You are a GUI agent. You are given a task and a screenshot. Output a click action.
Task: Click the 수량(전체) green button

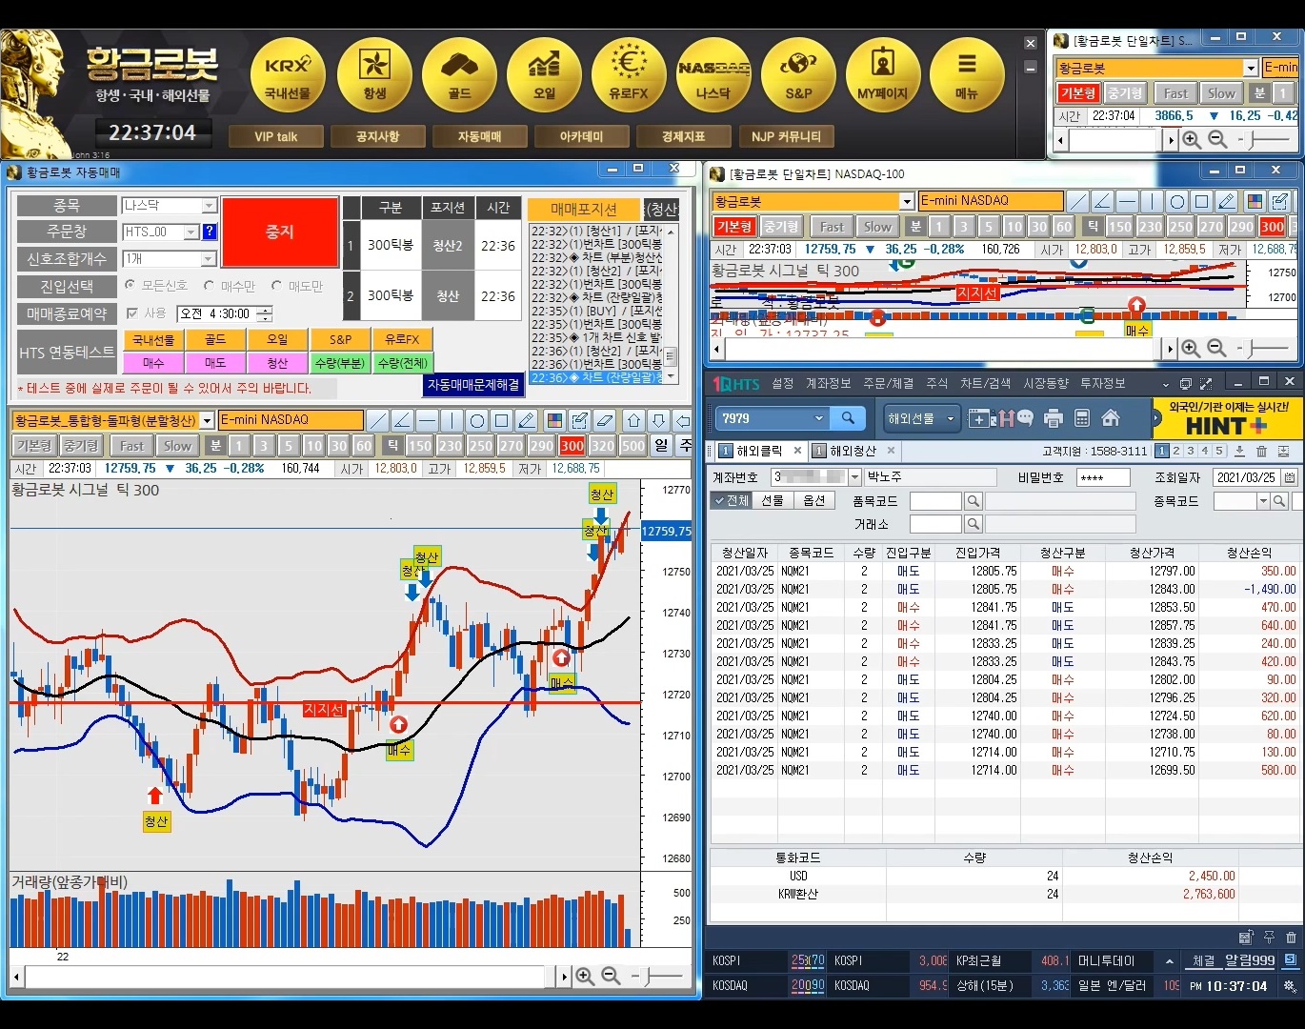[x=402, y=363]
